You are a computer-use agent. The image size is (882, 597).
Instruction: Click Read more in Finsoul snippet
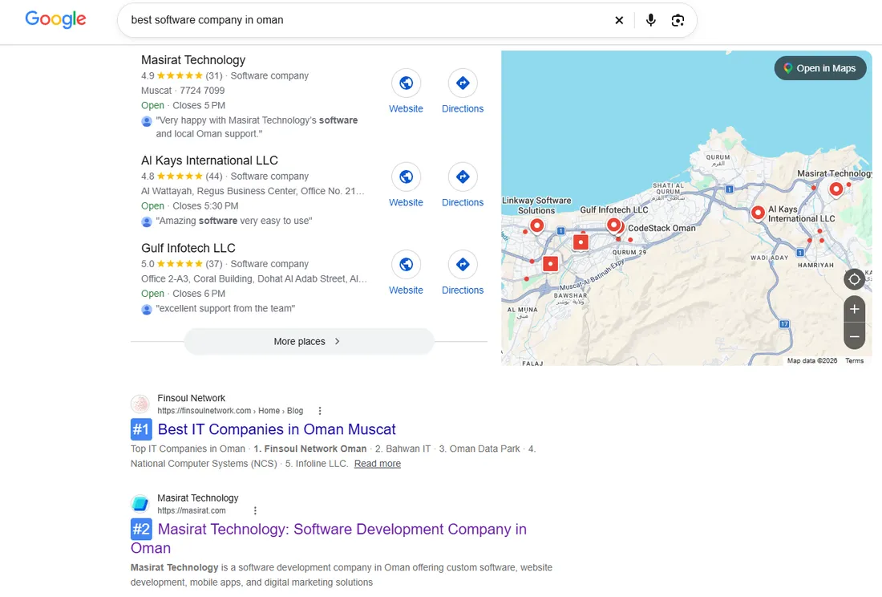coord(378,464)
